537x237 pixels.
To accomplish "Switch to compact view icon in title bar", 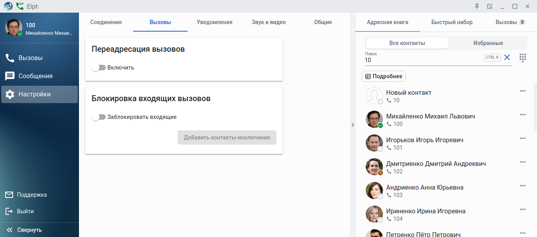I will coord(490,6).
